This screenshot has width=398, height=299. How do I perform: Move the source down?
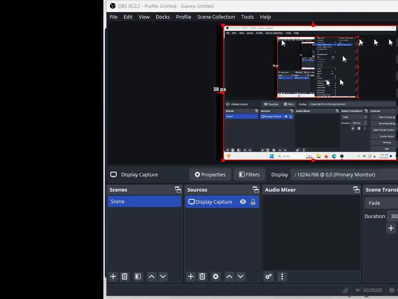pyautogui.click(x=241, y=276)
